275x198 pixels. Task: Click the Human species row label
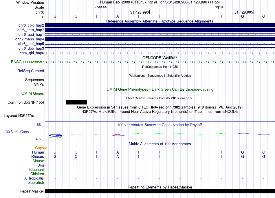tap(38, 152)
